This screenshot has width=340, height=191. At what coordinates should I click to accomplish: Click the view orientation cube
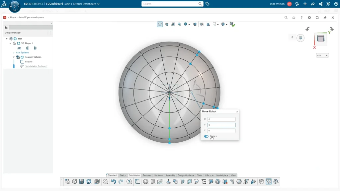point(321,39)
